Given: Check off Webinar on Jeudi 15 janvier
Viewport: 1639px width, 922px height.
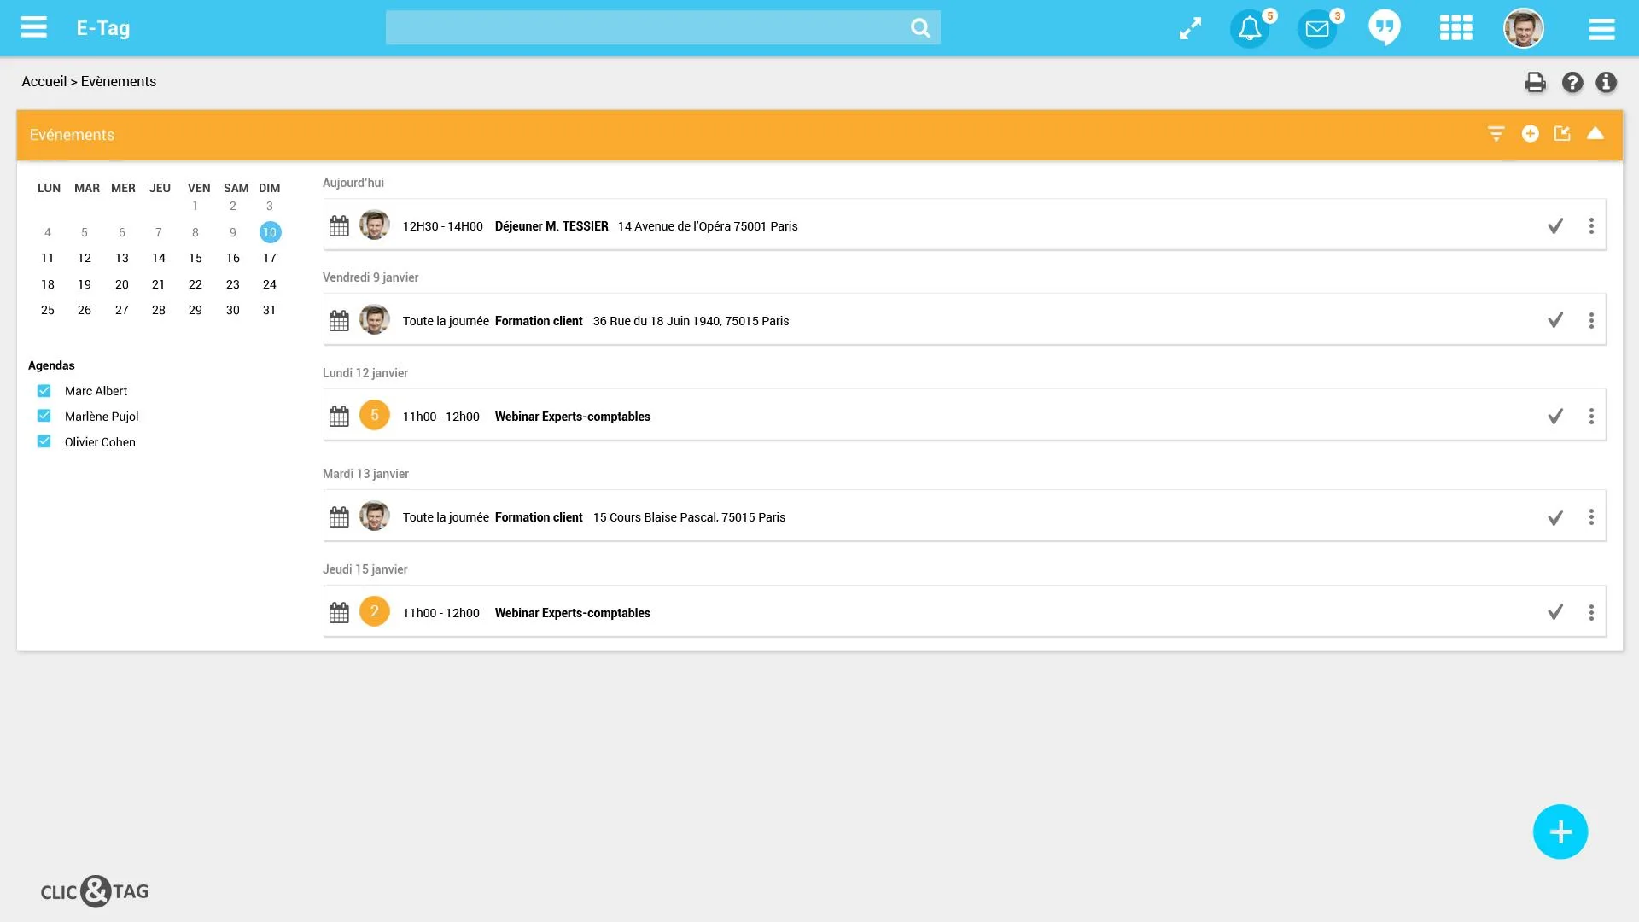Looking at the screenshot, I should pos(1555,612).
